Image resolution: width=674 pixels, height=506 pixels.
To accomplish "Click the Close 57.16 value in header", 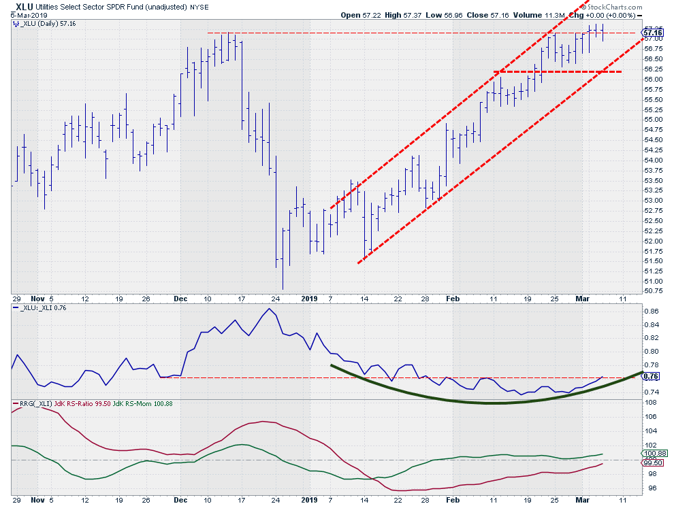I will pos(487,15).
